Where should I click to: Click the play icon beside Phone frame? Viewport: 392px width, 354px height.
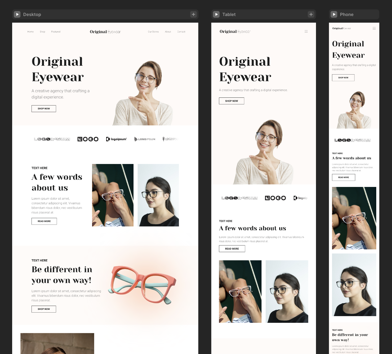[334, 14]
